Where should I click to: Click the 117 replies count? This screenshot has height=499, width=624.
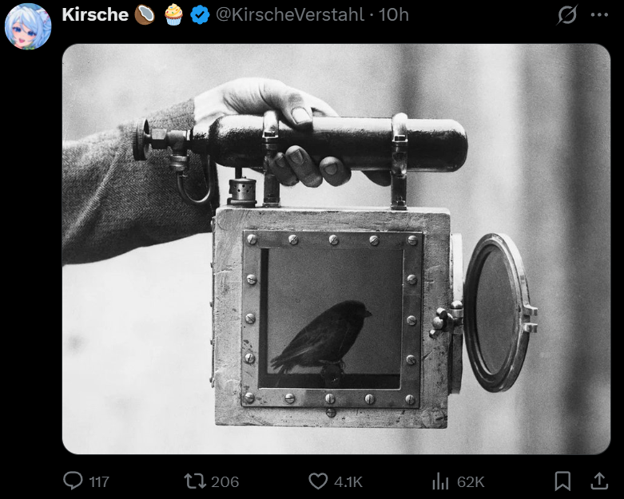point(99,482)
